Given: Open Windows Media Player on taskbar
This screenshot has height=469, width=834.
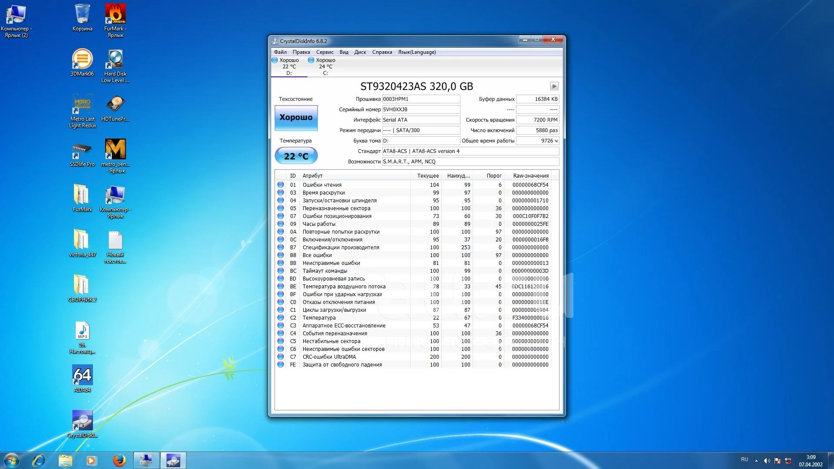Looking at the screenshot, I should (x=91, y=460).
